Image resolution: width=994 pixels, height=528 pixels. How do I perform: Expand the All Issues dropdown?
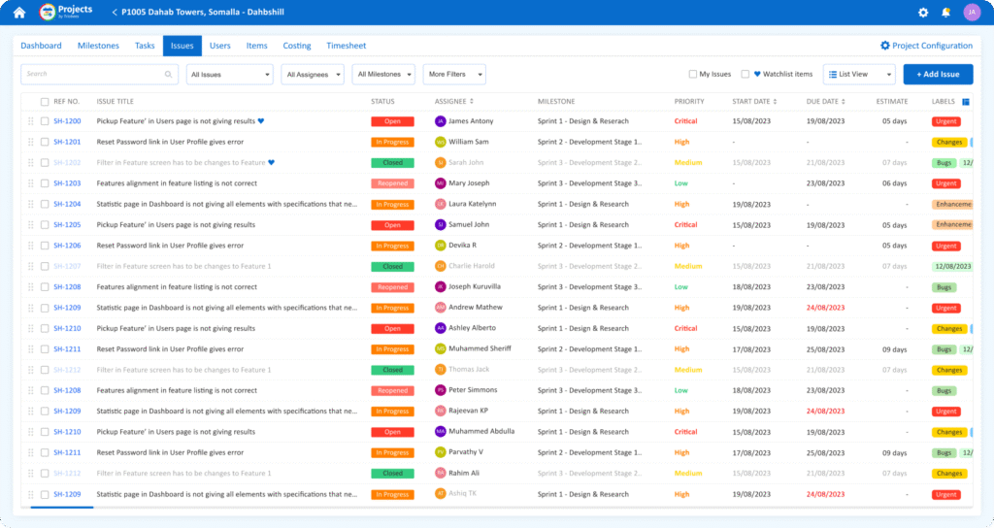[x=229, y=74]
